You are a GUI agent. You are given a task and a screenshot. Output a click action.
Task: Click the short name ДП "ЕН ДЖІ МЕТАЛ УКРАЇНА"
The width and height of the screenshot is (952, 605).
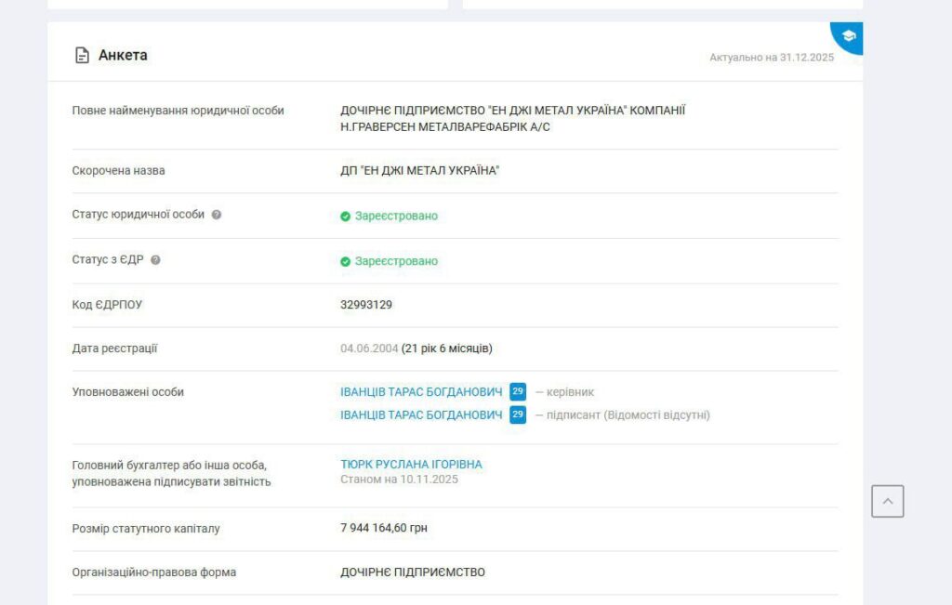coord(419,171)
